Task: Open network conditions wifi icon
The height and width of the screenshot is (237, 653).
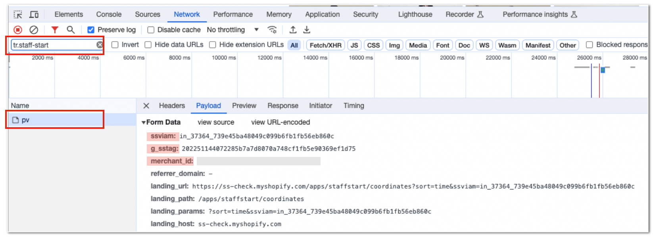Action: click(272, 30)
